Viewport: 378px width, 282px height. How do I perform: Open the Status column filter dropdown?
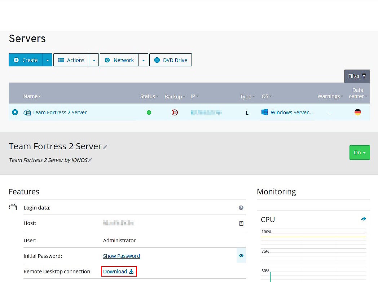(x=157, y=96)
